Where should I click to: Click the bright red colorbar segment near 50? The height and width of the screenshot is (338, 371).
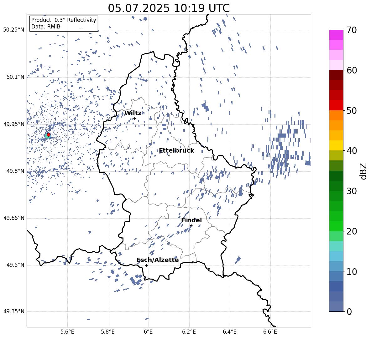[336, 105]
